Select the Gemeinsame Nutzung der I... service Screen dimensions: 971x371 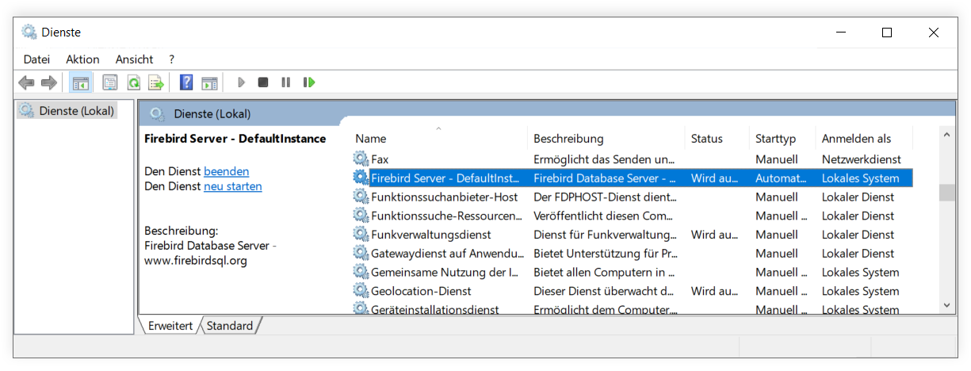coord(633,272)
